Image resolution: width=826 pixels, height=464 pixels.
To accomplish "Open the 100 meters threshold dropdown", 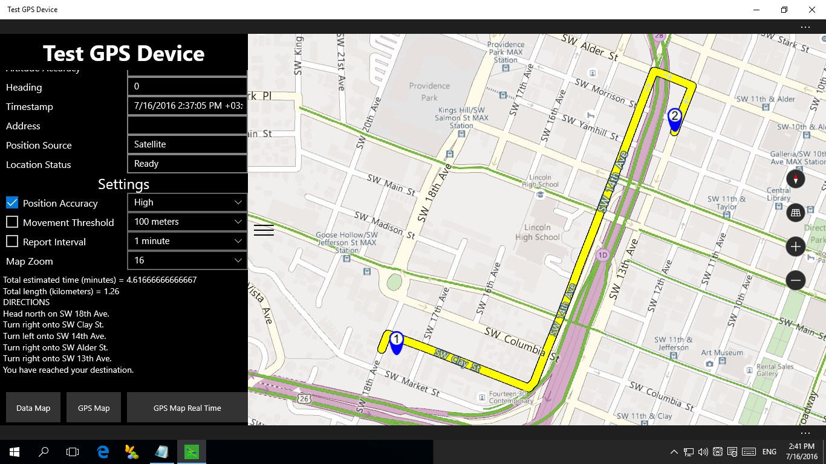I will 187,221.
